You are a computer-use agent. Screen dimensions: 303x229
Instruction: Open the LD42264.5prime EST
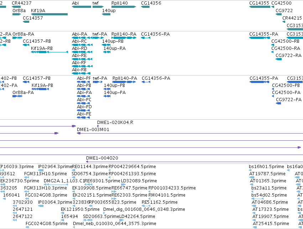point(121,220)
